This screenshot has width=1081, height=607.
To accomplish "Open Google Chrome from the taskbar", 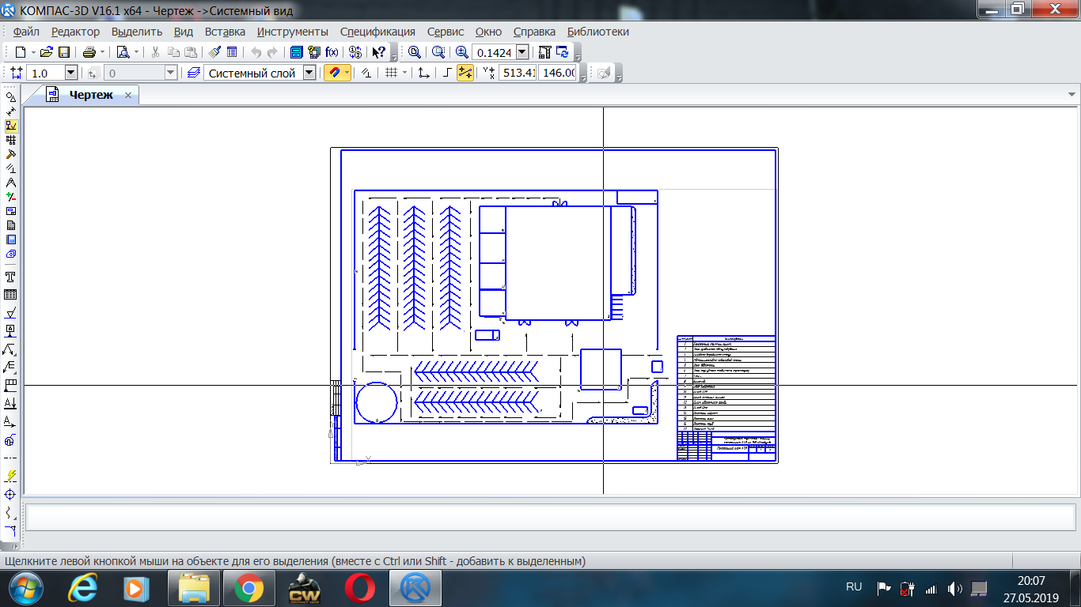I will click(x=248, y=588).
